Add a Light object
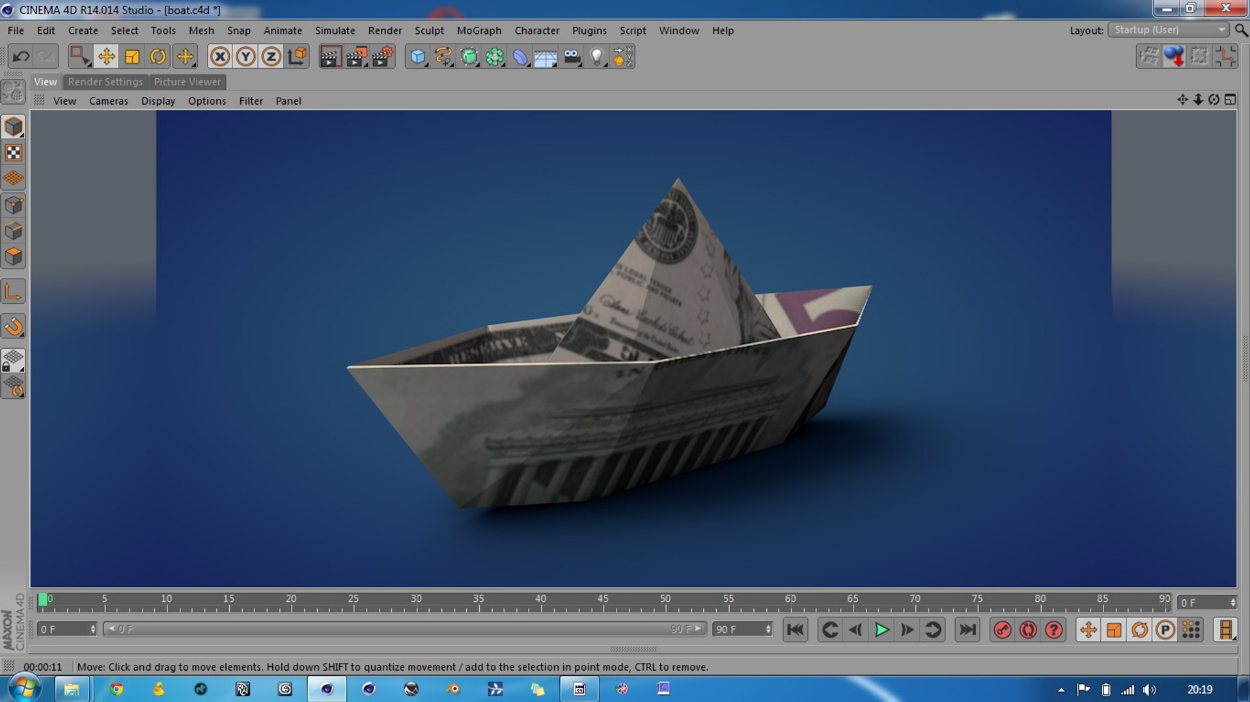This screenshot has width=1250, height=702. 598,57
